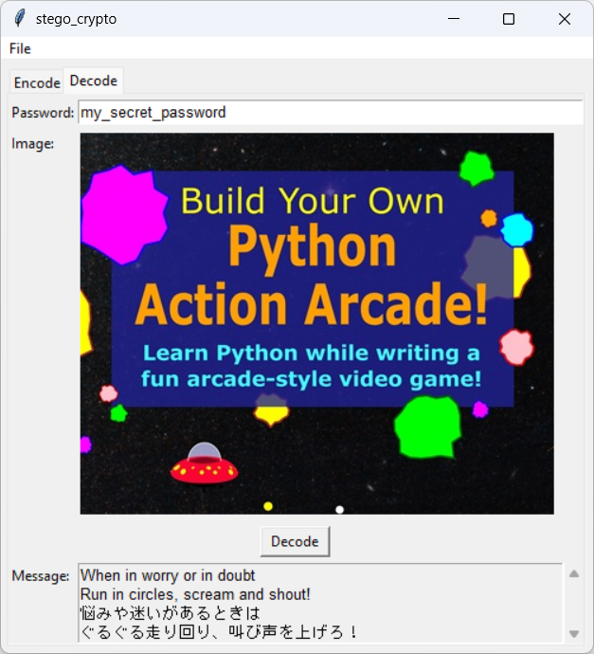This screenshot has height=654, width=594.
Task: Minimize the stego_crypto window
Action: click(454, 19)
